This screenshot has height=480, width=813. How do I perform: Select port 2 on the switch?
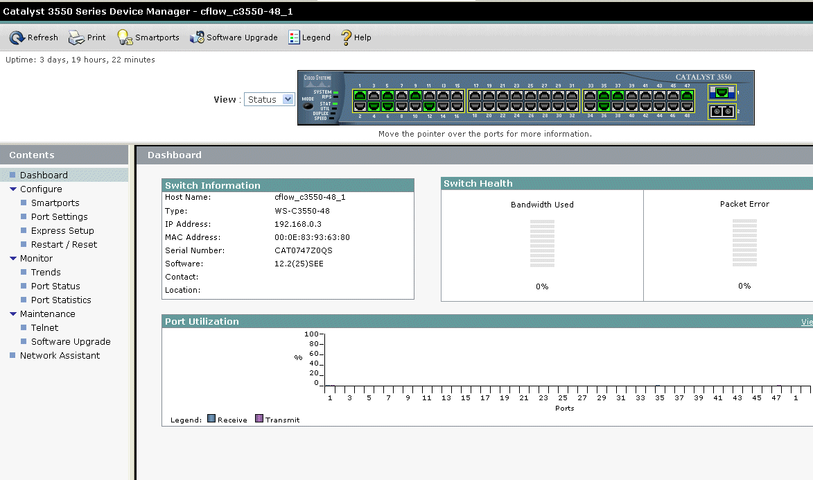tap(360, 106)
